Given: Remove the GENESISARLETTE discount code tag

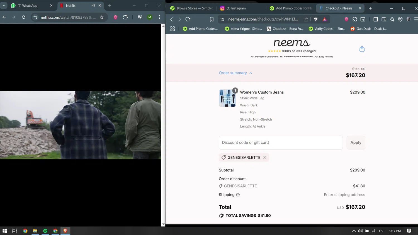Looking at the screenshot, I should pos(265,158).
